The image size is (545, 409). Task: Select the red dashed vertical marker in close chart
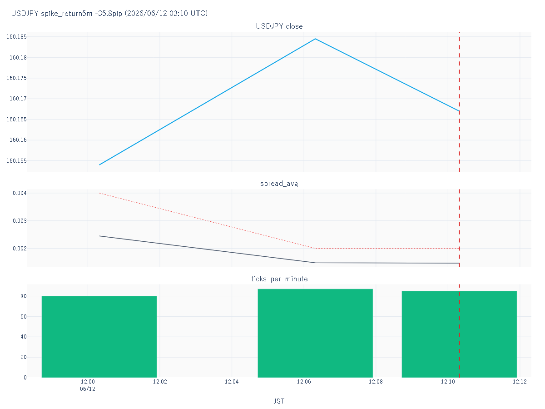tap(459, 102)
